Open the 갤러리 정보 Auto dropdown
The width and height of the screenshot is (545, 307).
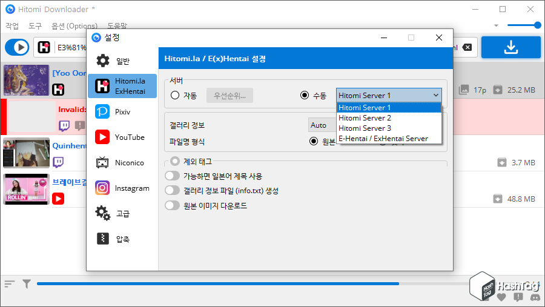click(322, 125)
